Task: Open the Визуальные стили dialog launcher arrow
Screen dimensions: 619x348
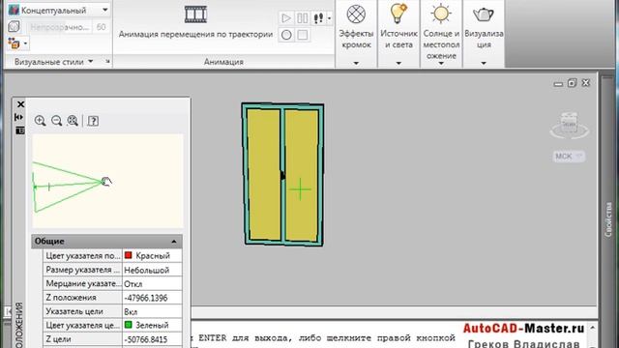Action: (x=107, y=62)
